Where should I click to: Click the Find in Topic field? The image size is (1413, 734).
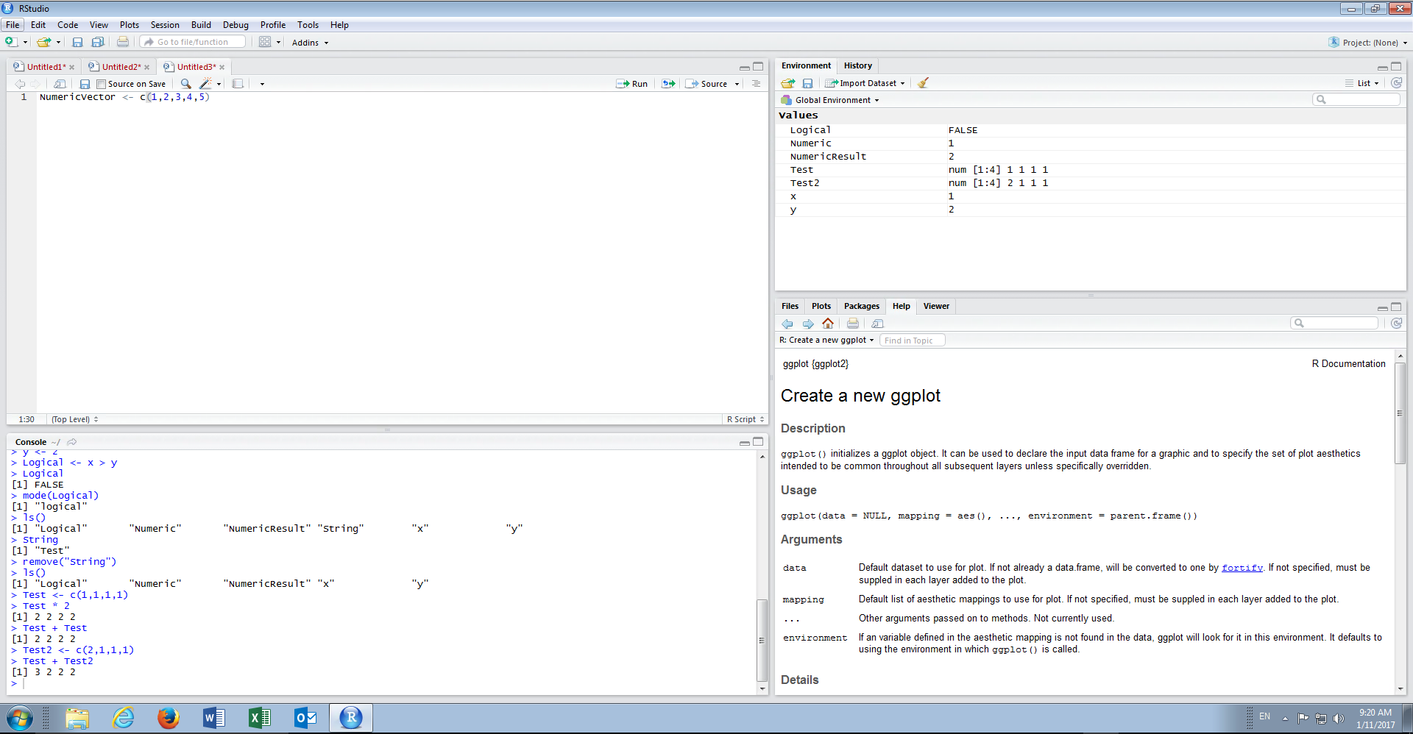[913, 341]
